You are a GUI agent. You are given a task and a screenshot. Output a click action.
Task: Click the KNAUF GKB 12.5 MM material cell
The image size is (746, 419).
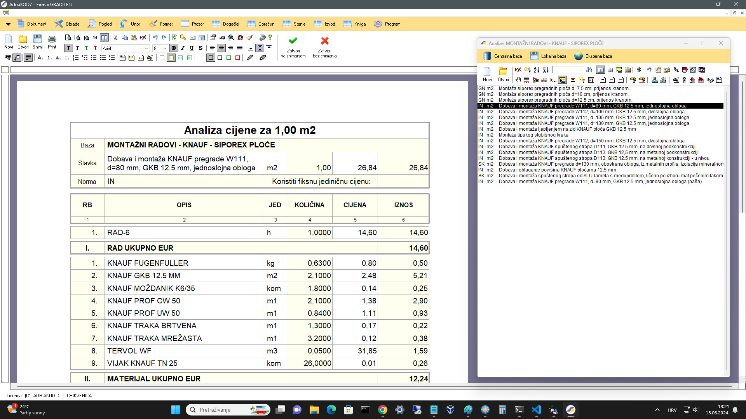[x=184, y=276]
